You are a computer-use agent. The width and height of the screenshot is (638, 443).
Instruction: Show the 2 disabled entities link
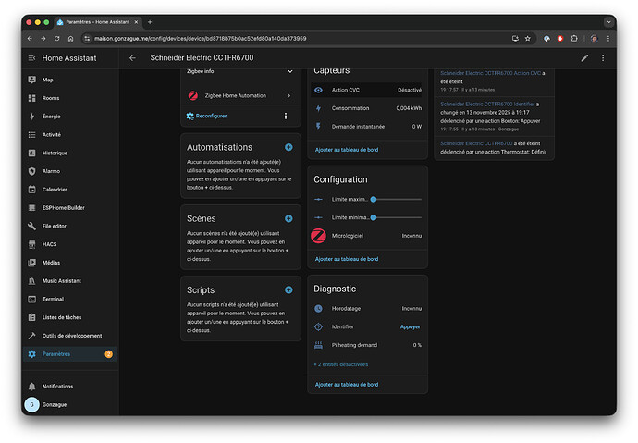click(x=340, y=364)
